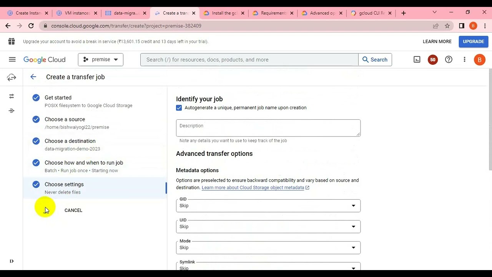The image size is (492, 277).
Task: Uncheck Autogenerate a unique job name
Action: coord(179,108)
